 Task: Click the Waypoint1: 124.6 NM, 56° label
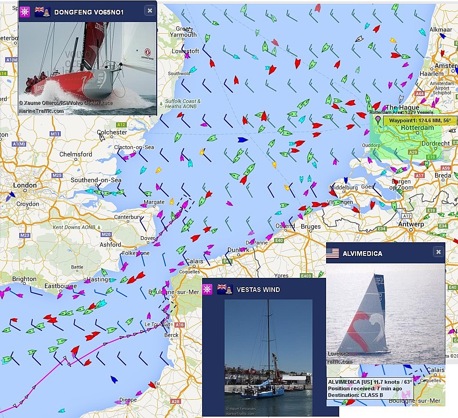pos(420,120)
